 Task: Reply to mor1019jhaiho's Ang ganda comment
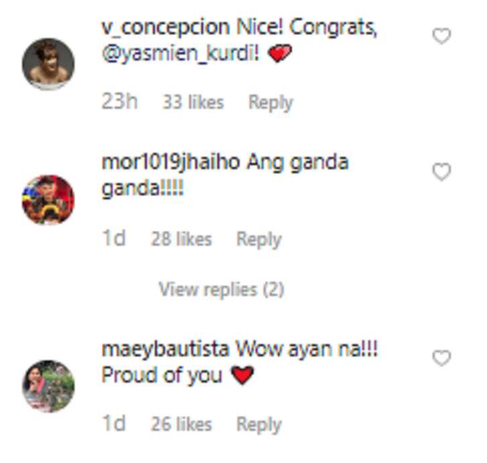259,240
